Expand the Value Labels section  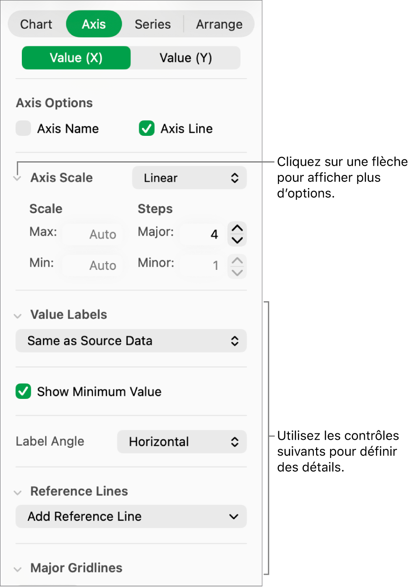(x=17, y=315)
